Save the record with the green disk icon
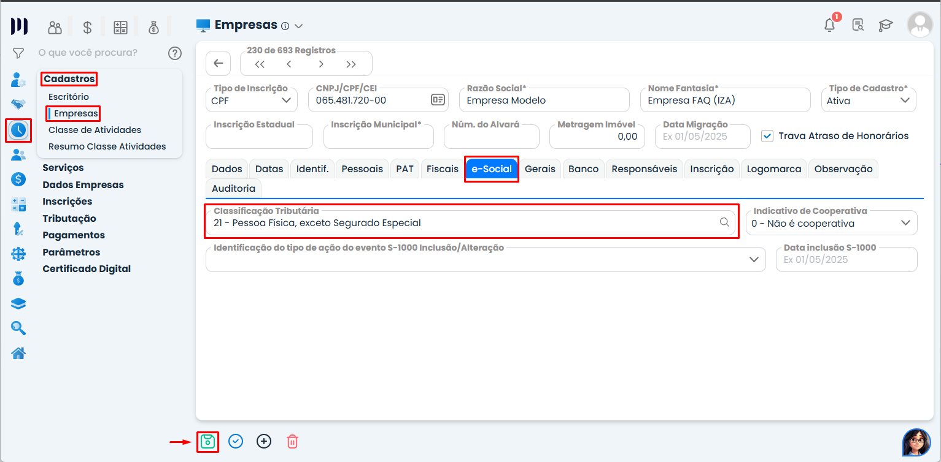The width and height of the screenshot is (941, 462). pyautogui.click(x=208, y=441)
